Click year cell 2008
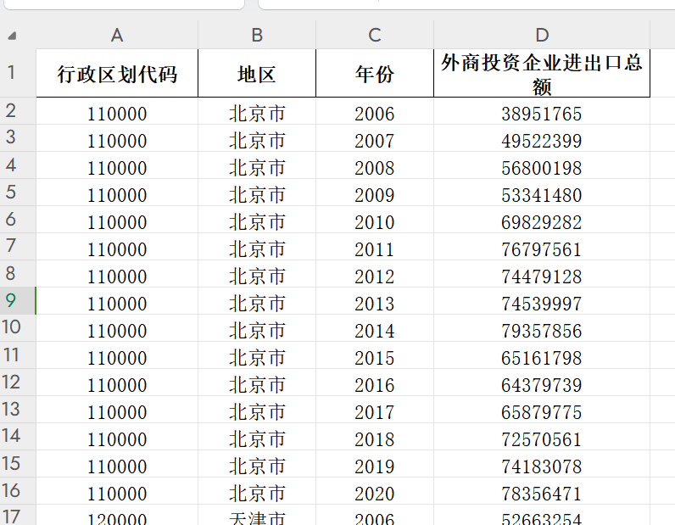The width and height of the screenshot is (675, 525). coord(375,165)
